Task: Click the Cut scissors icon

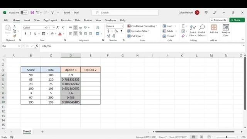Action: 15,26
